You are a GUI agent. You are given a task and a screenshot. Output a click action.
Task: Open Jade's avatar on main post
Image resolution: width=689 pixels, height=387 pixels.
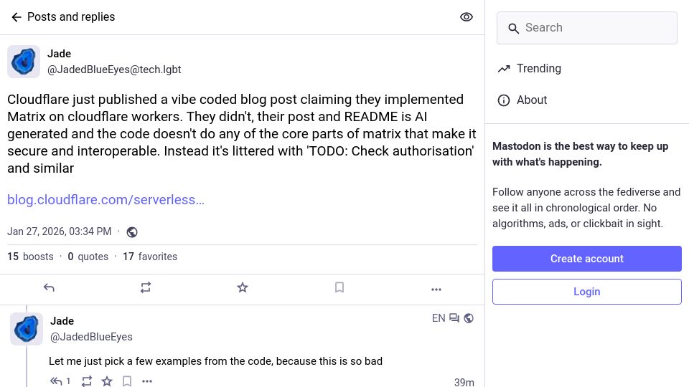tap(24, 62)
